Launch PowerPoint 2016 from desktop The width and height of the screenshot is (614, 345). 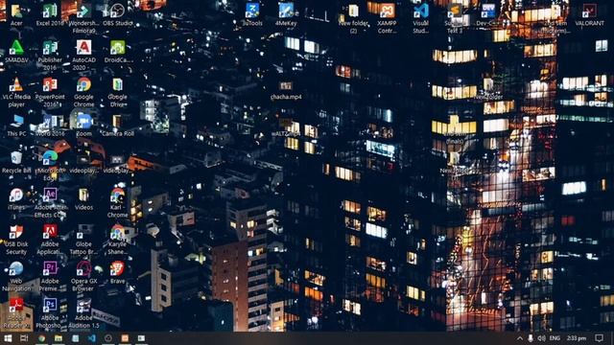coord(50,92)
